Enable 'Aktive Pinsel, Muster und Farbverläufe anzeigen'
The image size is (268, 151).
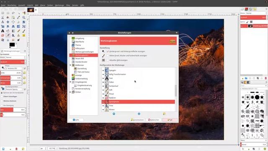point(108,56)
